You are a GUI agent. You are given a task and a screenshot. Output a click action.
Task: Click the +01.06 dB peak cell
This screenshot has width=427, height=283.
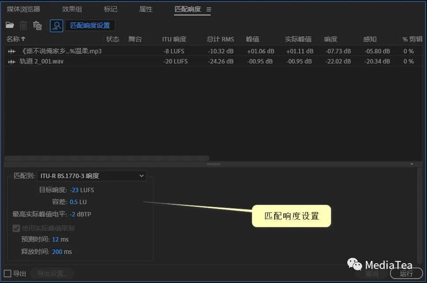260,51
